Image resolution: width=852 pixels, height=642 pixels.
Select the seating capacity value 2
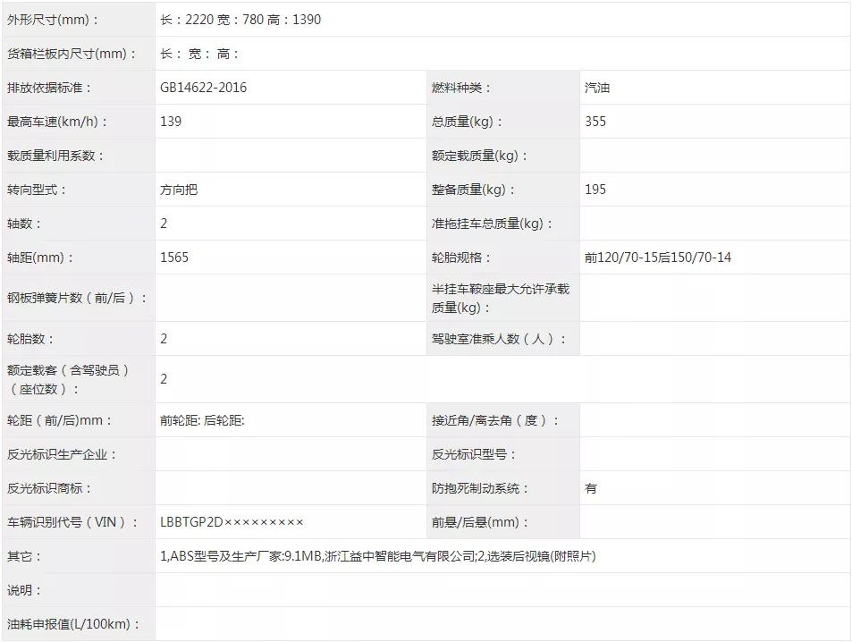click(164, 379)
